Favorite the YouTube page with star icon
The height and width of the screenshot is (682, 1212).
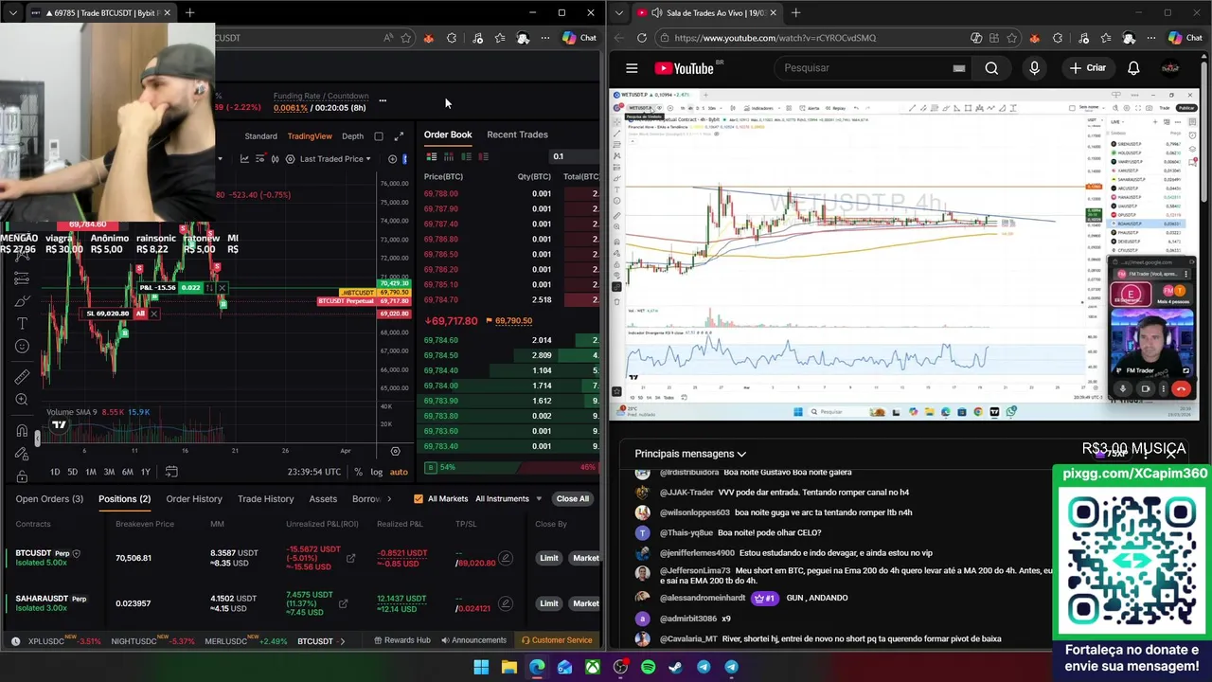(x=1014, y=38)
